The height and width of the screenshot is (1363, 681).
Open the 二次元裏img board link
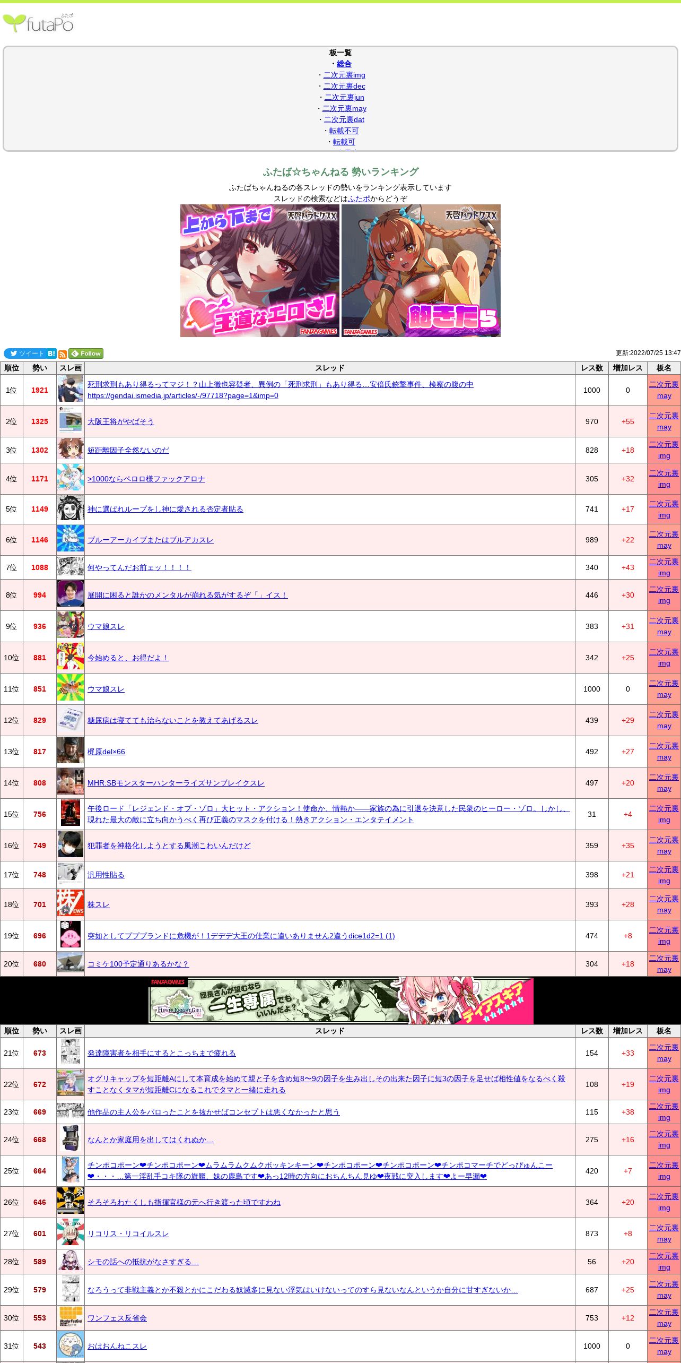[344, 75]
